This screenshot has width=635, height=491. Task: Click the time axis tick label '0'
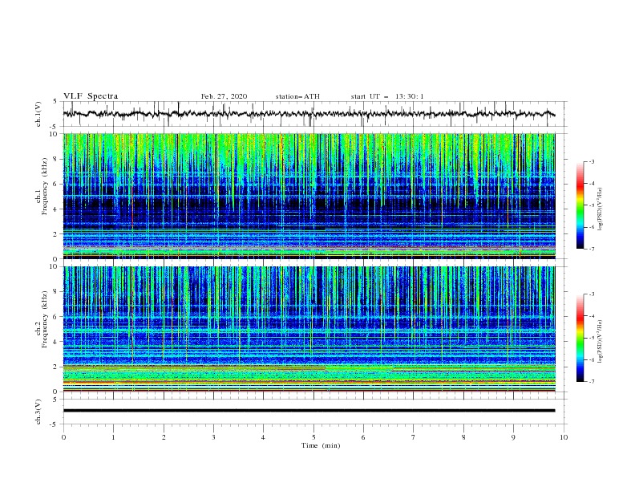(x=63, y=437)
